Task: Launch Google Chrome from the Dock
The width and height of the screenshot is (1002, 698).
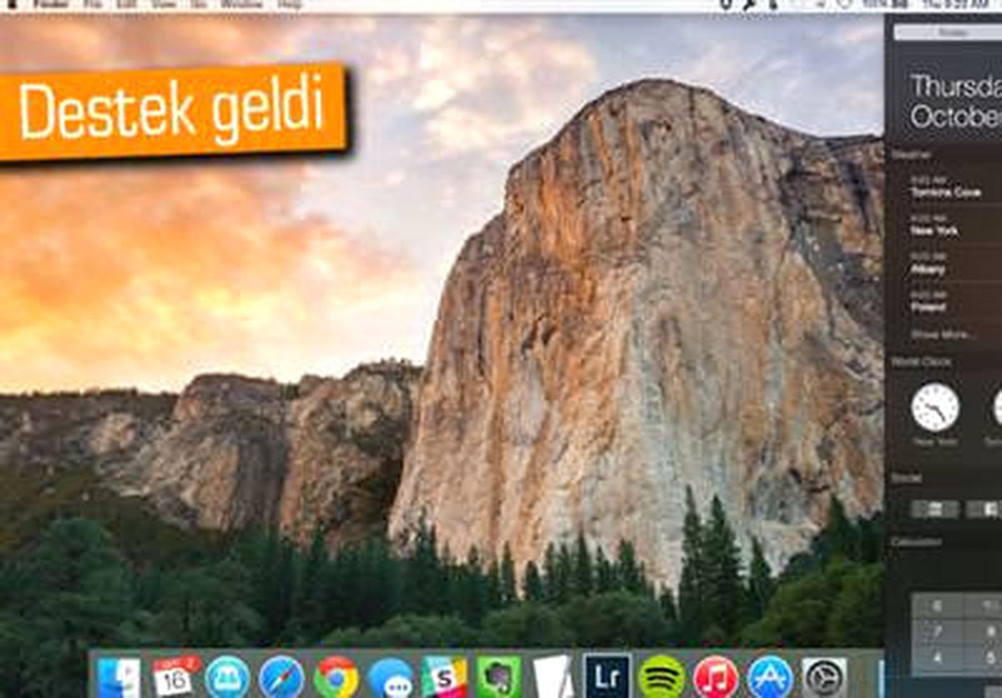Action: (x=336, y=677)
